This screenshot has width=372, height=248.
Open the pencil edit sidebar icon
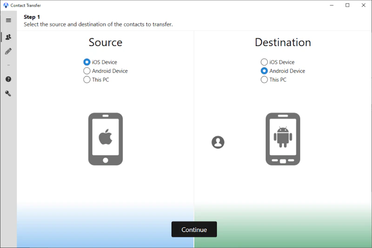(x=8, y=51)
